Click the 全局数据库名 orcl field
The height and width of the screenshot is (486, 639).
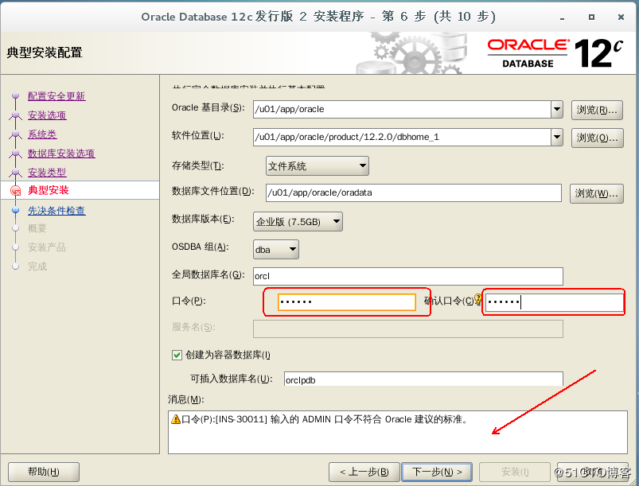tap(408, 276)
